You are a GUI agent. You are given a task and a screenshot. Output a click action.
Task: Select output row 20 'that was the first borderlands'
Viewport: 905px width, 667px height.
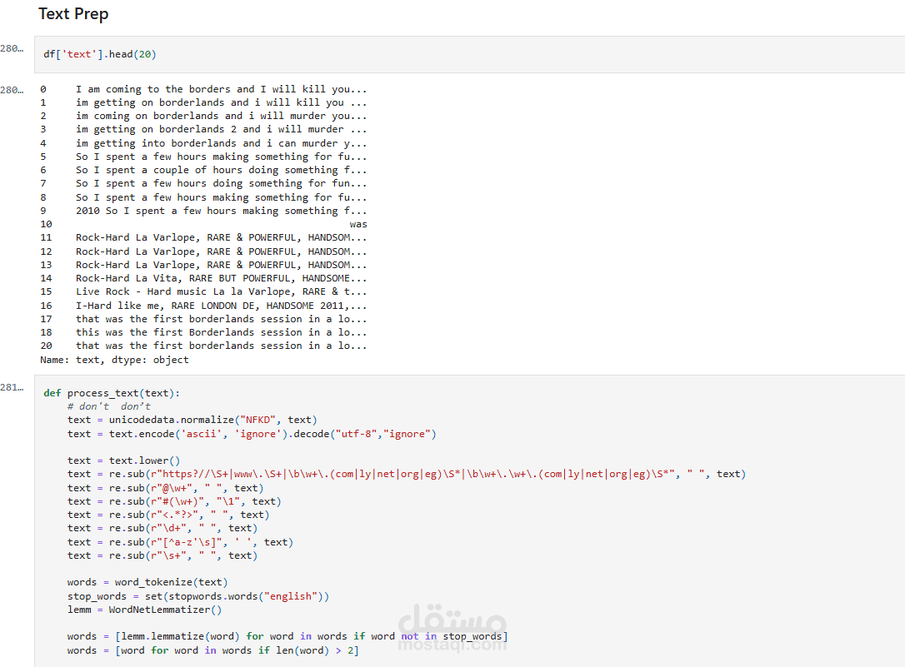coord(203,346)
